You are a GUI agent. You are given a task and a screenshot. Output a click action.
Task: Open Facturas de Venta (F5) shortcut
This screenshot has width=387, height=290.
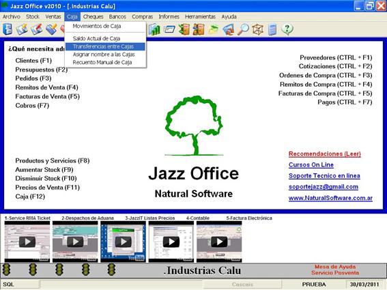click(x=47, y=96)
